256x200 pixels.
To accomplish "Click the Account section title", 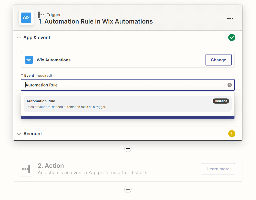I will click(x=33, y=134).
